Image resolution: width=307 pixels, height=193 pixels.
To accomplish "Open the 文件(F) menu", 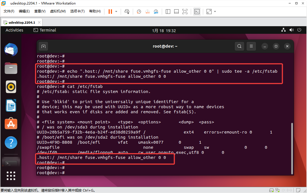I will click(9, 11).
